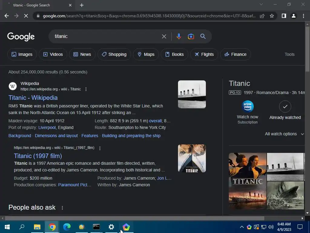Viewport: 310px width, 233px height.
Task: Close the titanic Google Search tab
Action: [70, 5]
